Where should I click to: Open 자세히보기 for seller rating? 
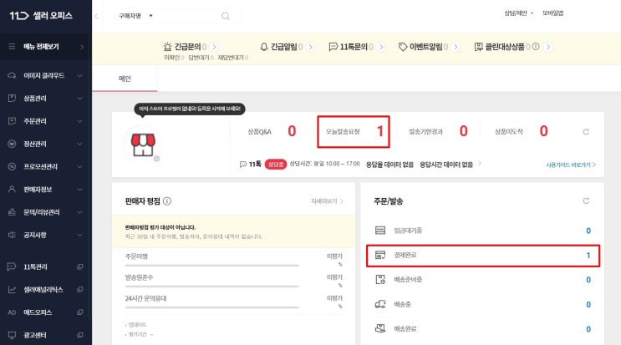point(327,201)
